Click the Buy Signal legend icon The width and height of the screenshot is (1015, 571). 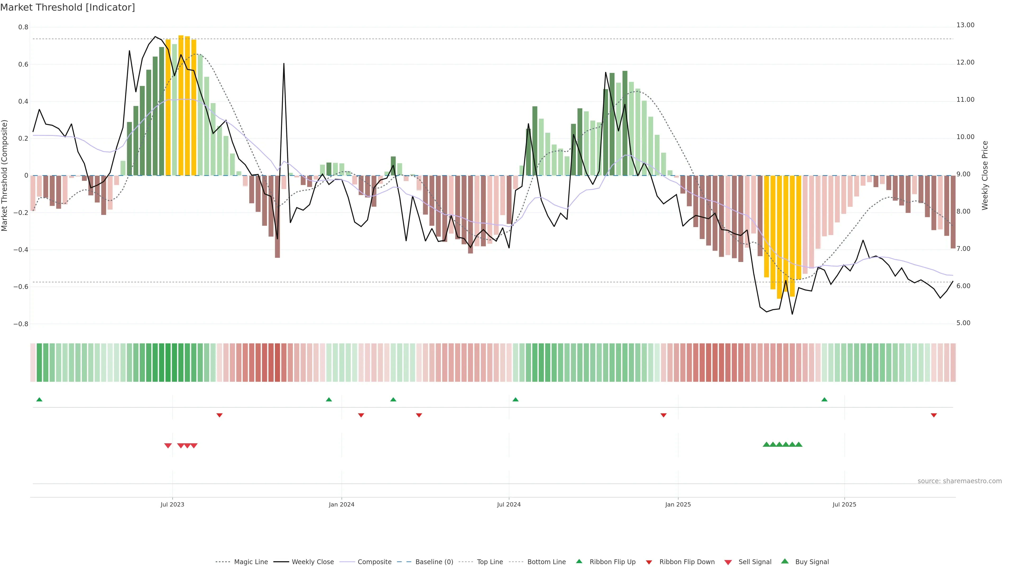coord(785,561)
